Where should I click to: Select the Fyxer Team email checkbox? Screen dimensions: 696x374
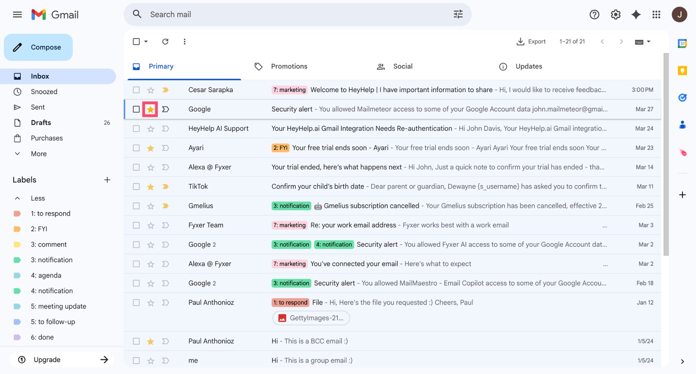pos(136,225)
